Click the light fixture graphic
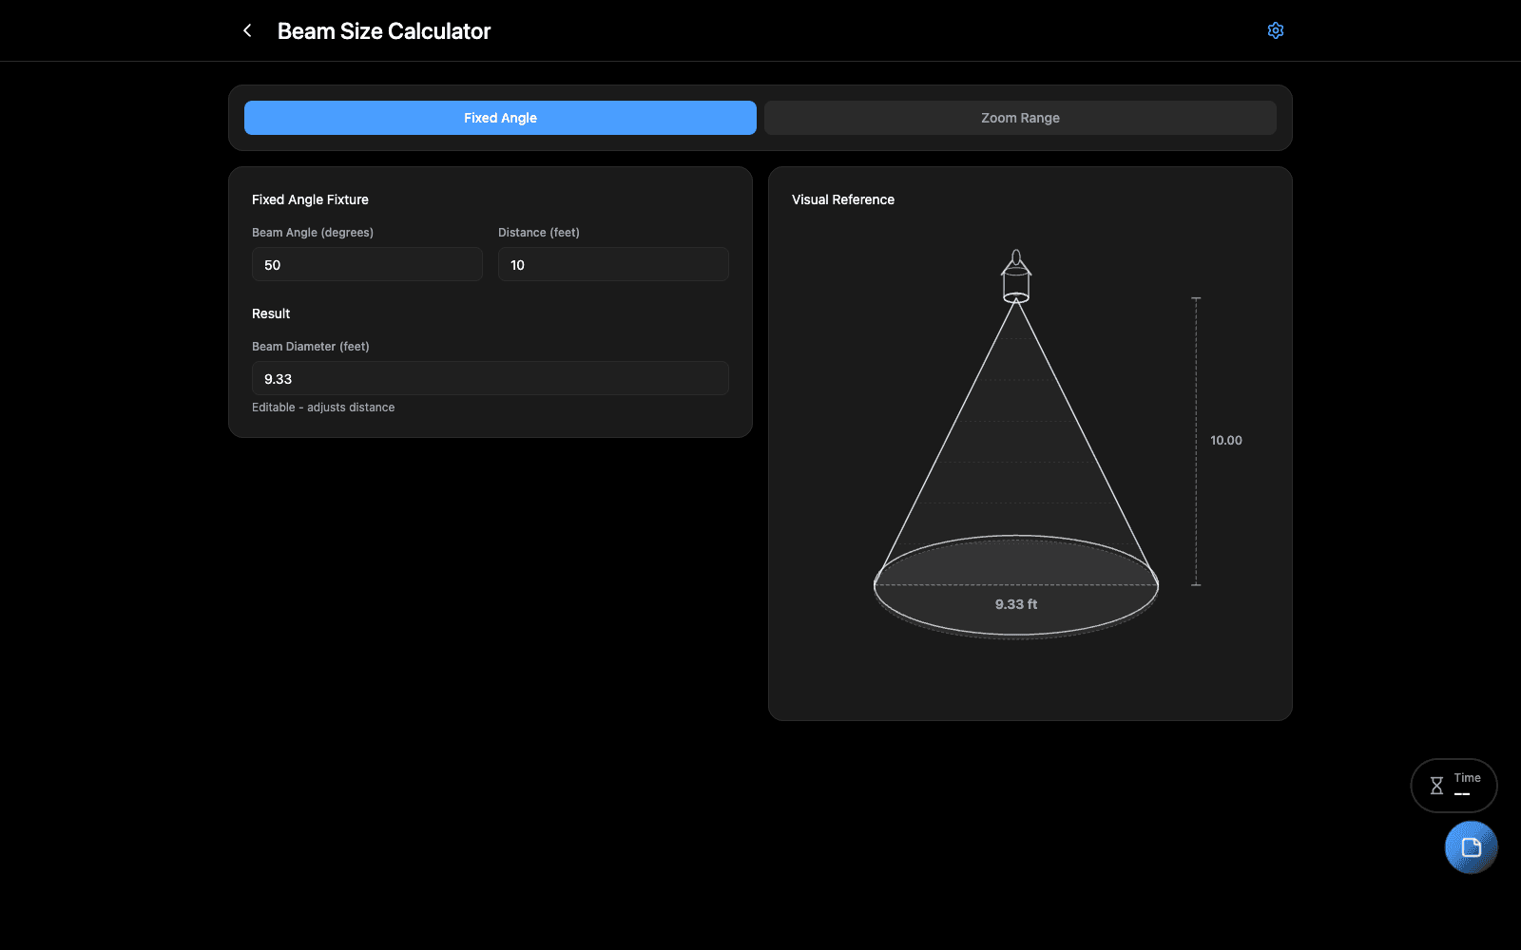Image resolution: width=1521 pixels, height=950 pixels. coord(1016,275)
